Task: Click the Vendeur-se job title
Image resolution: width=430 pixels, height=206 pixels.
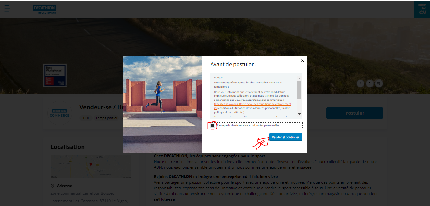Action: coord(101,107)
